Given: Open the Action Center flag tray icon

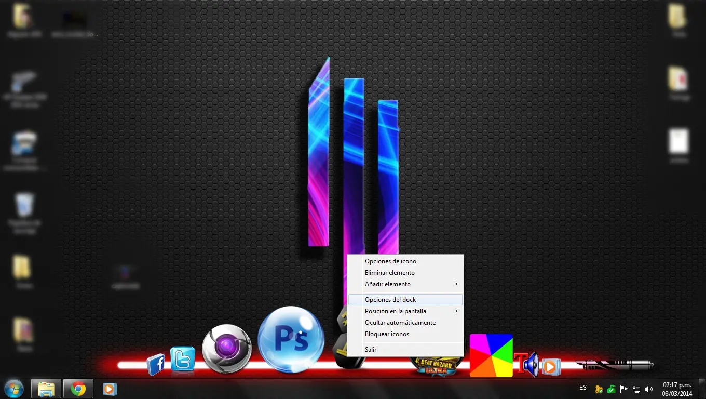Looking at the screenshot, I should (624, 389).
